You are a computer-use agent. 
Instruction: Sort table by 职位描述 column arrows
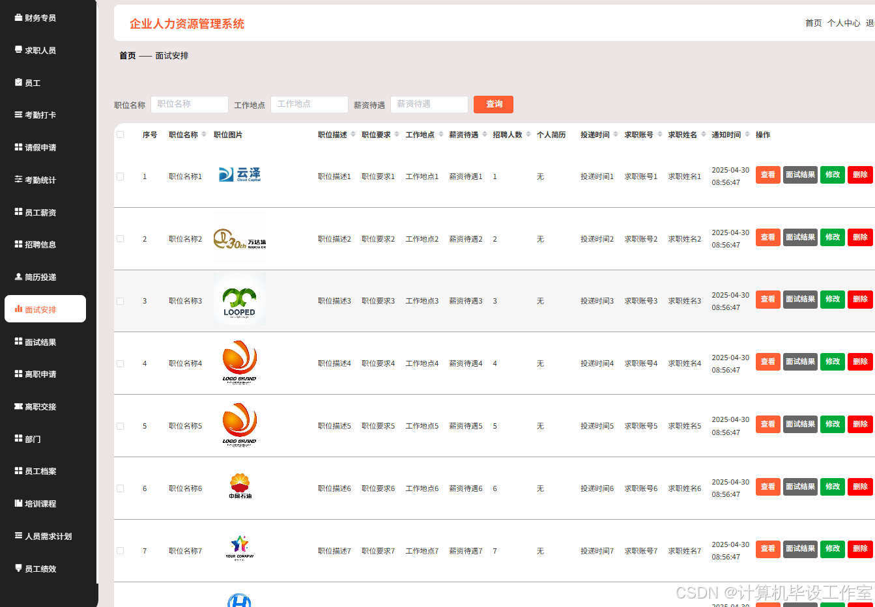[353, 134]
